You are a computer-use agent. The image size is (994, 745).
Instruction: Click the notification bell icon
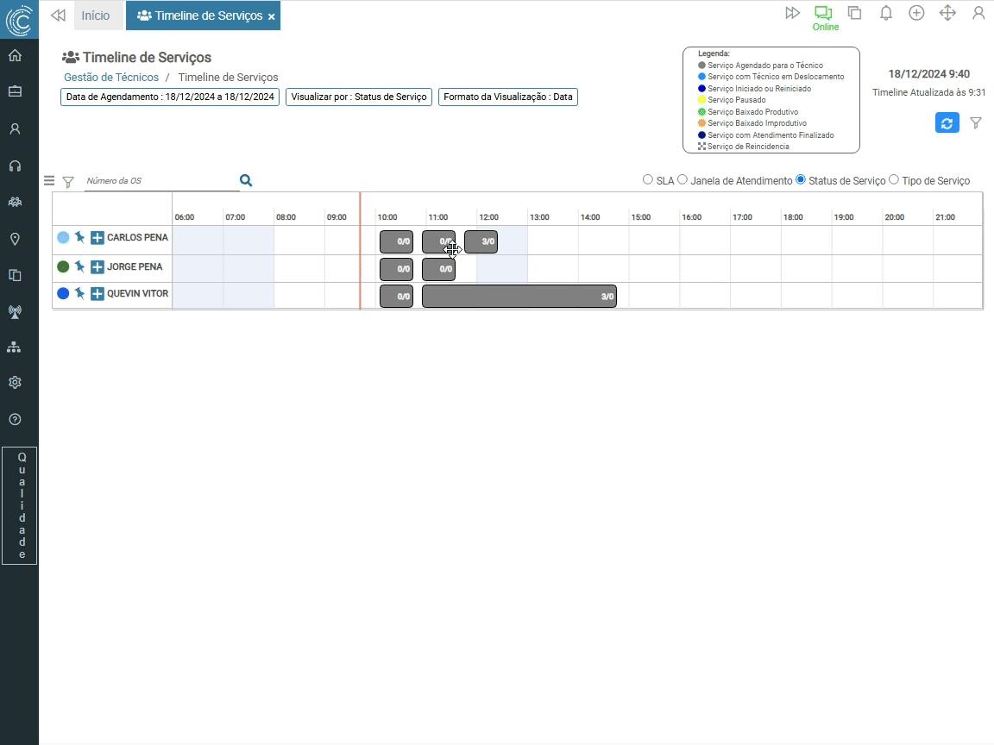(x=885, y=13)
